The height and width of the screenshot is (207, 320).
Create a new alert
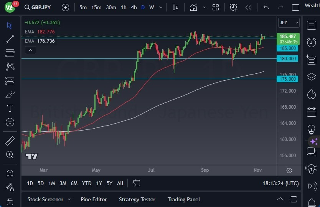(233, 8)
